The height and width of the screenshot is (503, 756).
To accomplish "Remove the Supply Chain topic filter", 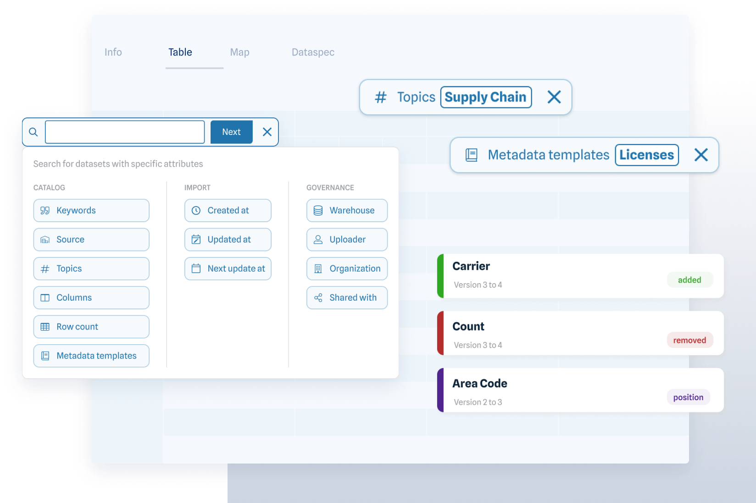I will click(554, 97).
